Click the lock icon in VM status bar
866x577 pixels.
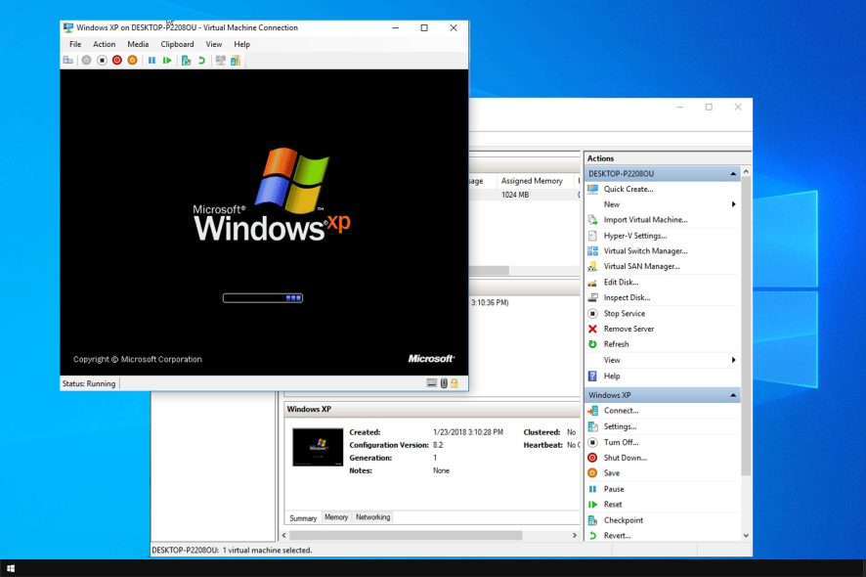[x=454, y=383]
